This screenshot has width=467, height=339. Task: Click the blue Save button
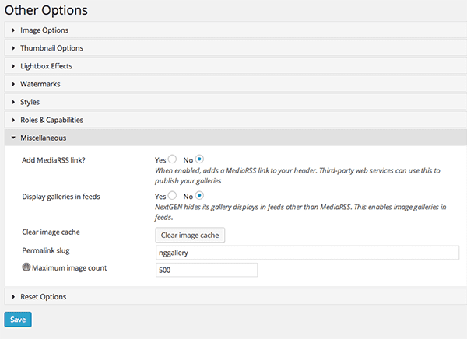(x=18, y=319)
